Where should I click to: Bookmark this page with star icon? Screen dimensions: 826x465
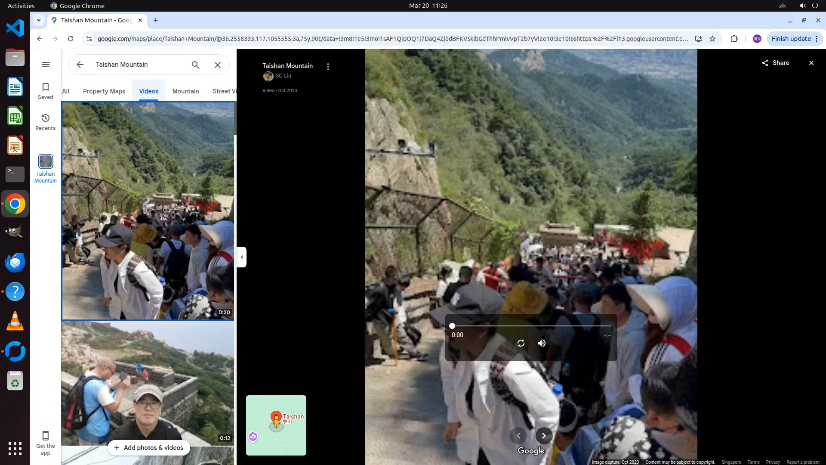pyautogui.click(x=712, y=39)
